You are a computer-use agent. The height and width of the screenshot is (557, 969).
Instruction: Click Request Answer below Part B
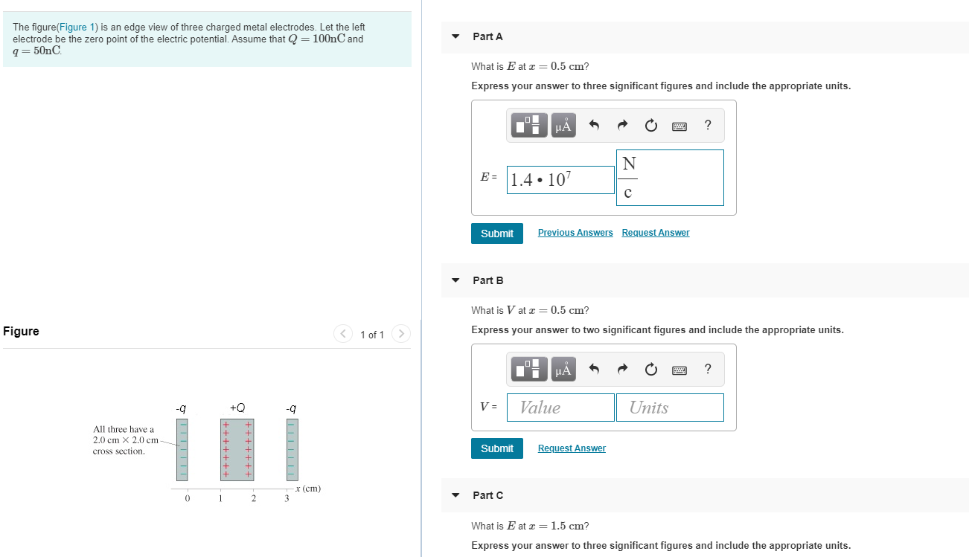click(572, 448)
